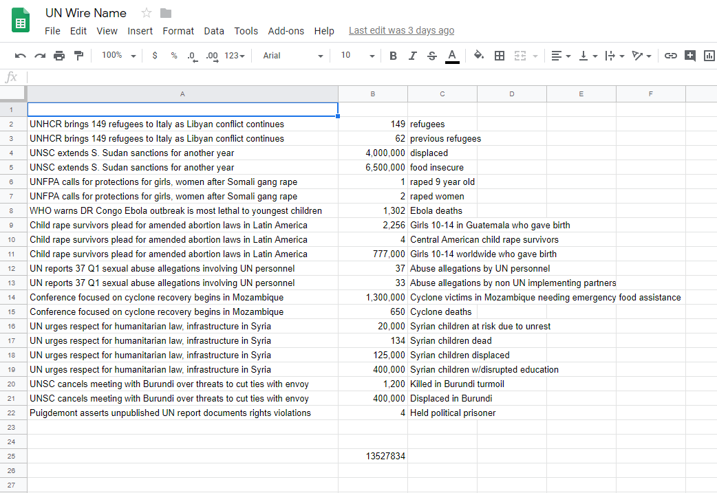Select cell 'WHO warns DR Congo Ebola outbreak'
This screenshot has height=493, width=717.
(182, 210)
